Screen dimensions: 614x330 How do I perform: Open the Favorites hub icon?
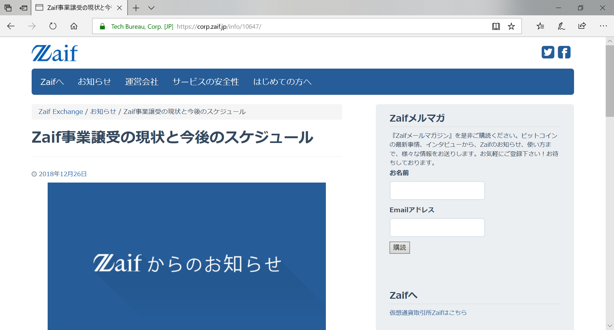coord(540,26)
